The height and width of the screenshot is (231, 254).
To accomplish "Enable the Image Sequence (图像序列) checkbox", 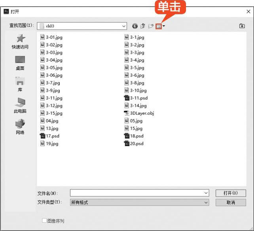I will tap(44, 220).
